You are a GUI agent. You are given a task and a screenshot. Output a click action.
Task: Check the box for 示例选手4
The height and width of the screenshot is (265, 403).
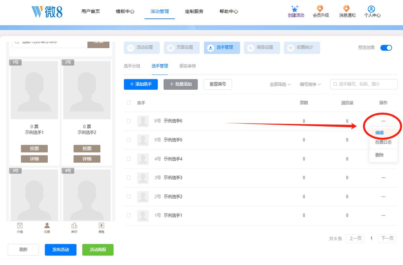129,159
